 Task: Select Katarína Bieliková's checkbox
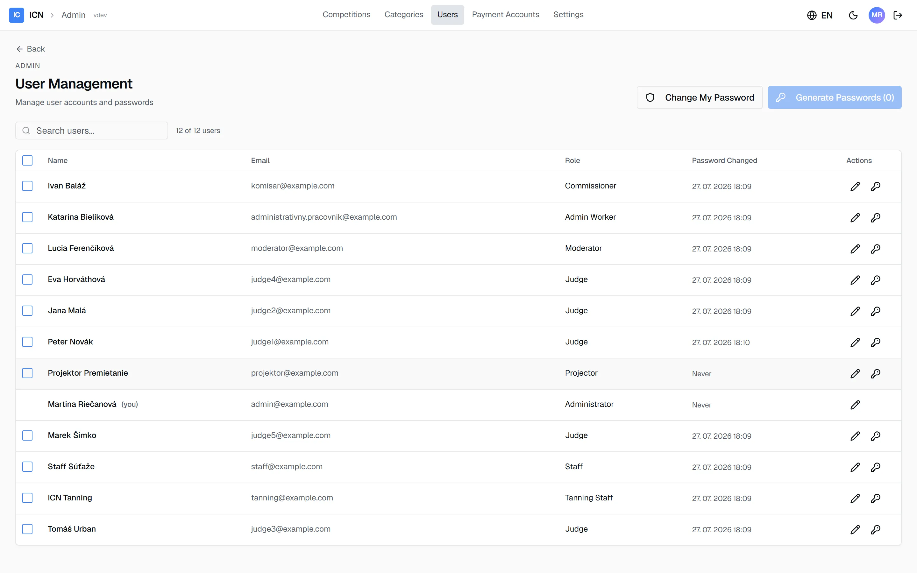27,217
